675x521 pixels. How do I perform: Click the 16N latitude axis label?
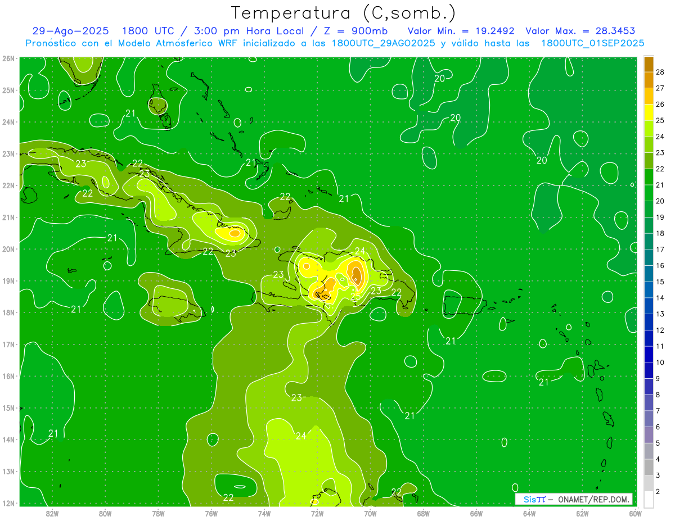pyautogui.click(x=8, y=376)
